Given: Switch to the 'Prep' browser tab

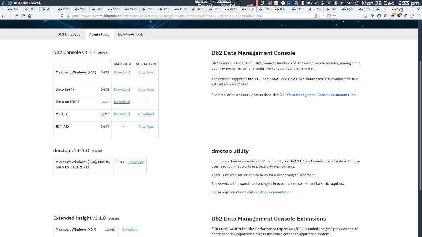Looking at the screenshot, I should click(315, 9).
